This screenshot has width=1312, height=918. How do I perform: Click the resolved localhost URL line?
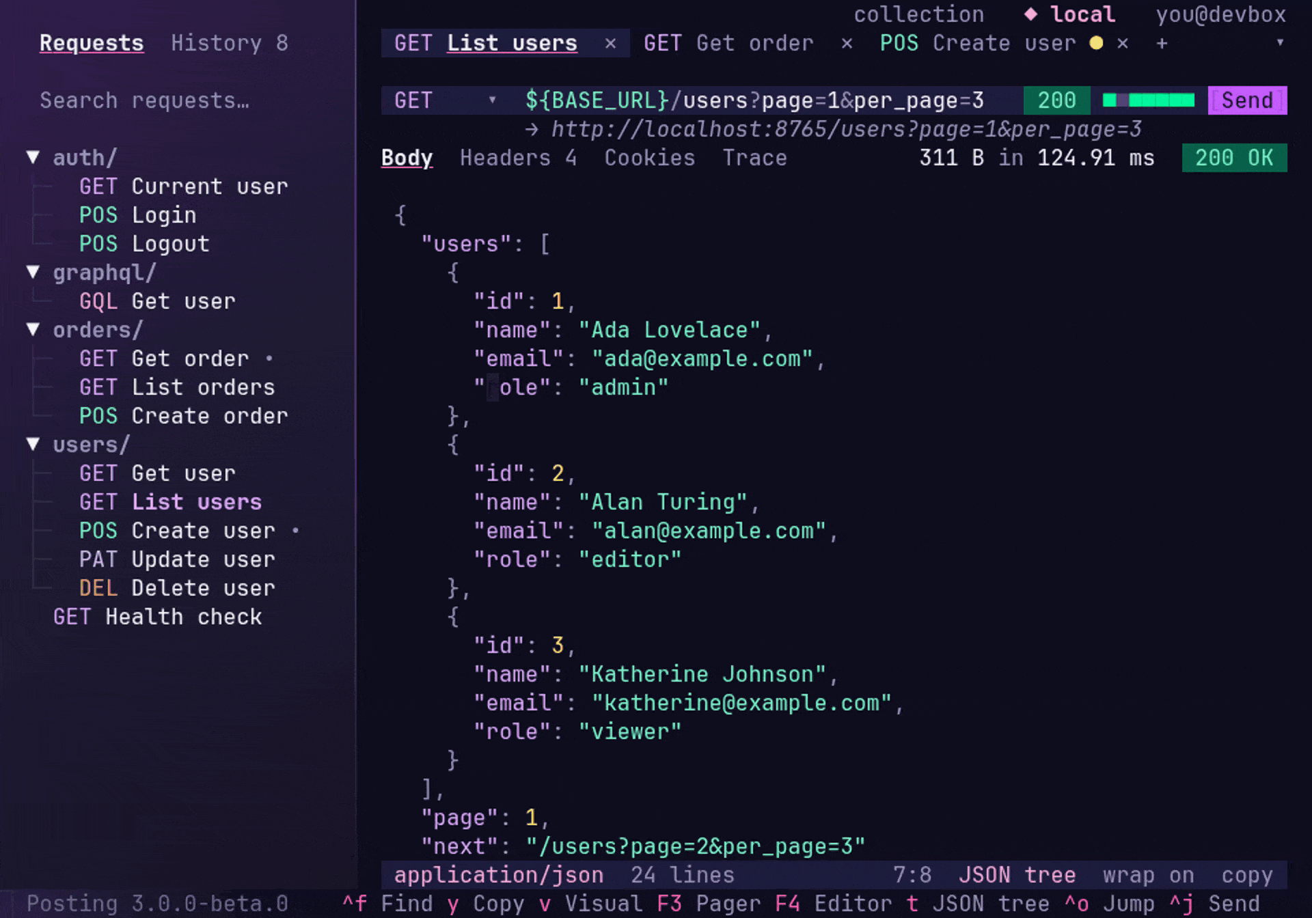coord(834,129)
